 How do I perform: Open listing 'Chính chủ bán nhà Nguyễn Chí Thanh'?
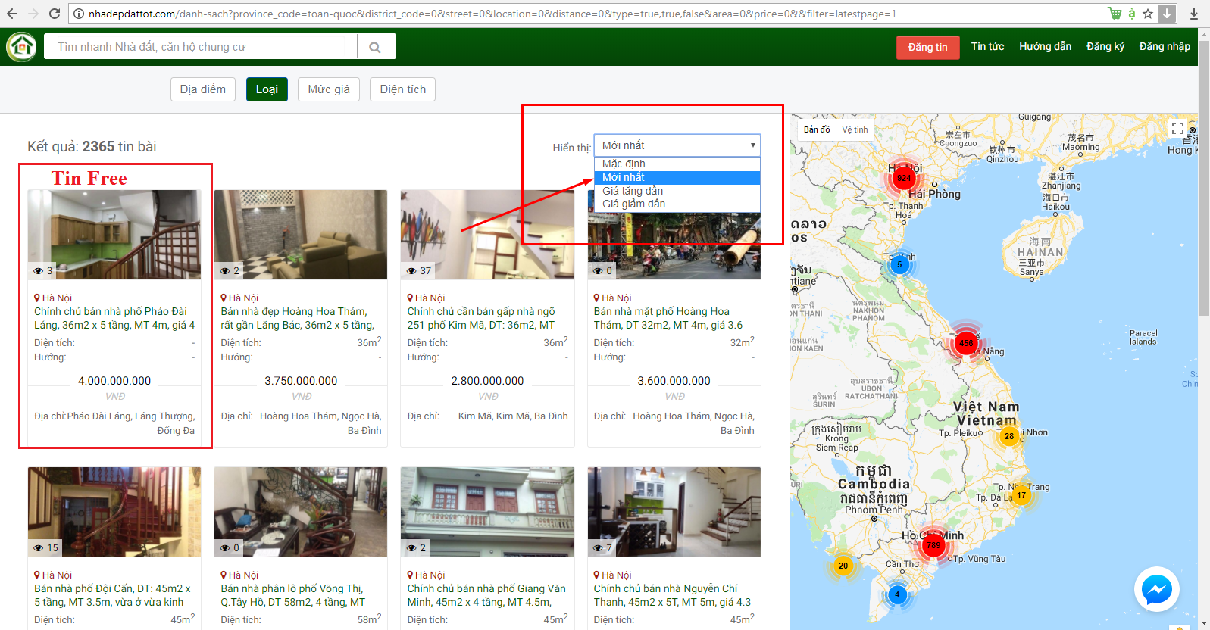pyautogui.click(x=672, y=595)
